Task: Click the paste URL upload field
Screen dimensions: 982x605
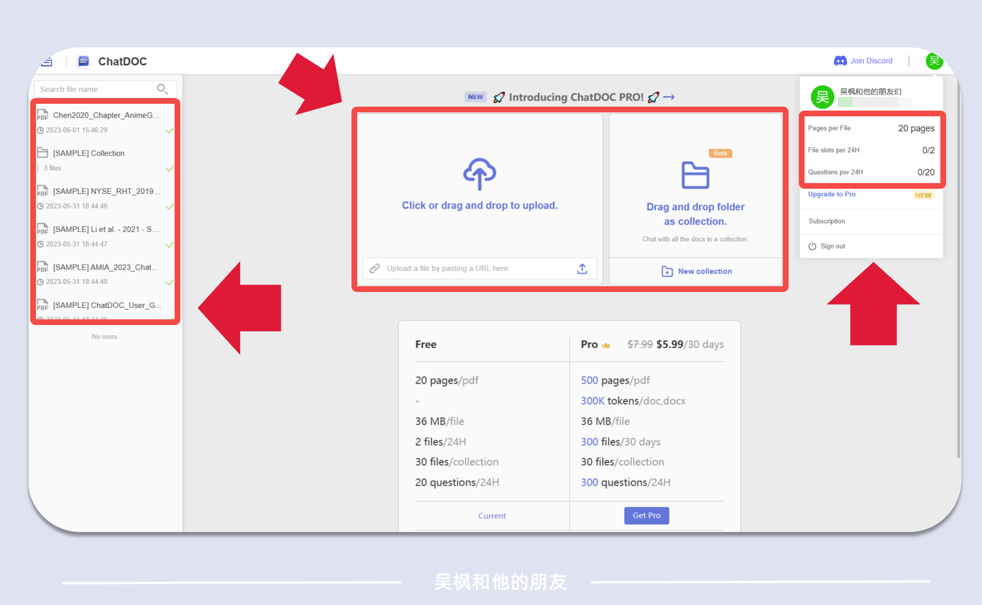Action: 468,269
